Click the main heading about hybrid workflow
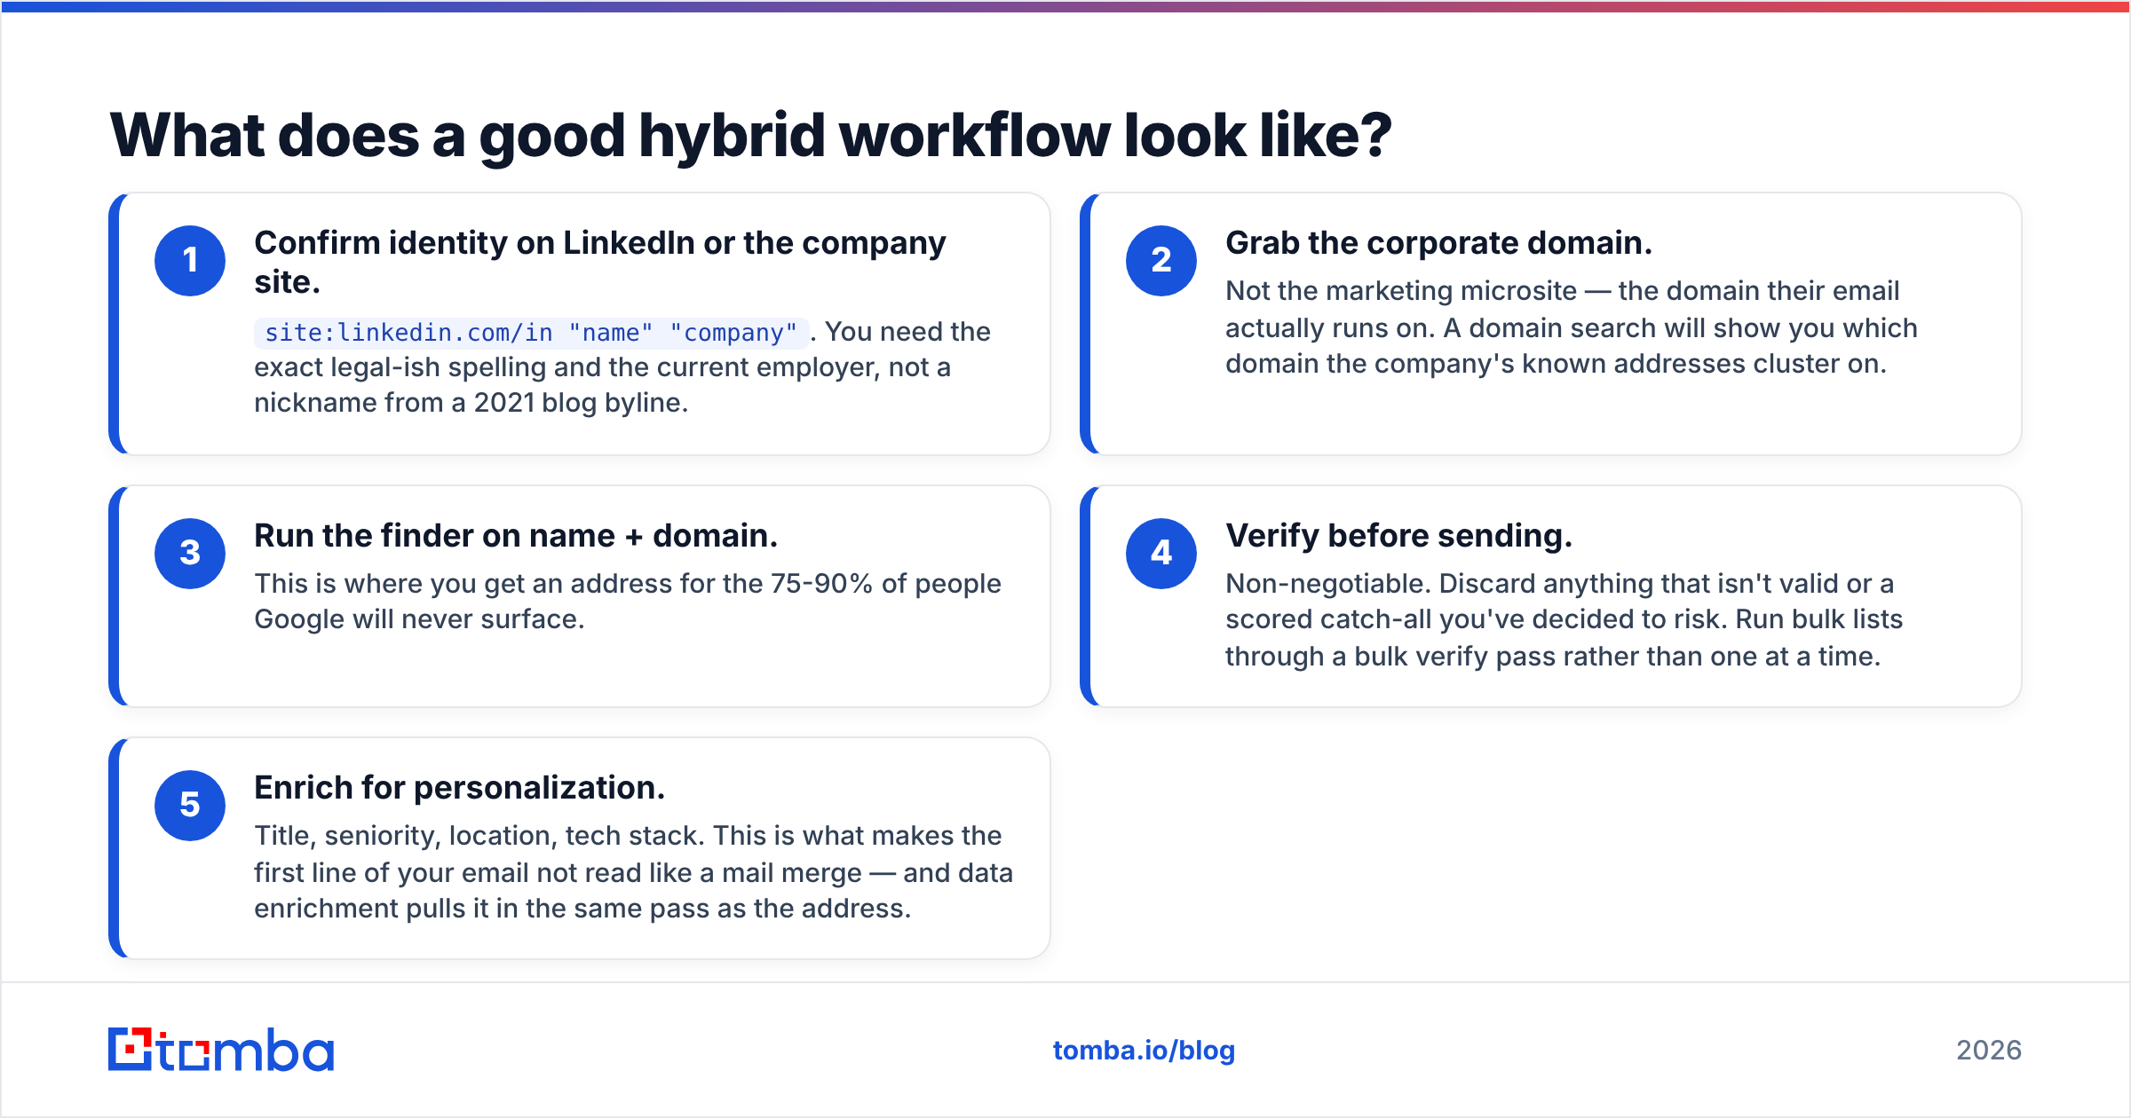This screenshot has height=1118, width=2131. (x=750, y=135)
